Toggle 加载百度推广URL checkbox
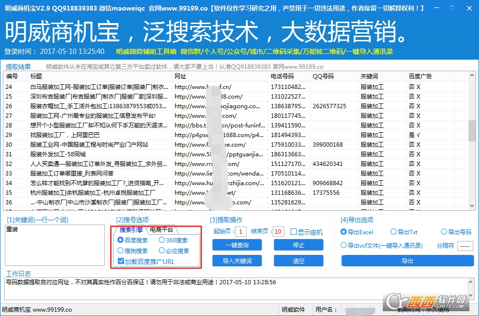The image size is (479, 316). coord(146,262)
